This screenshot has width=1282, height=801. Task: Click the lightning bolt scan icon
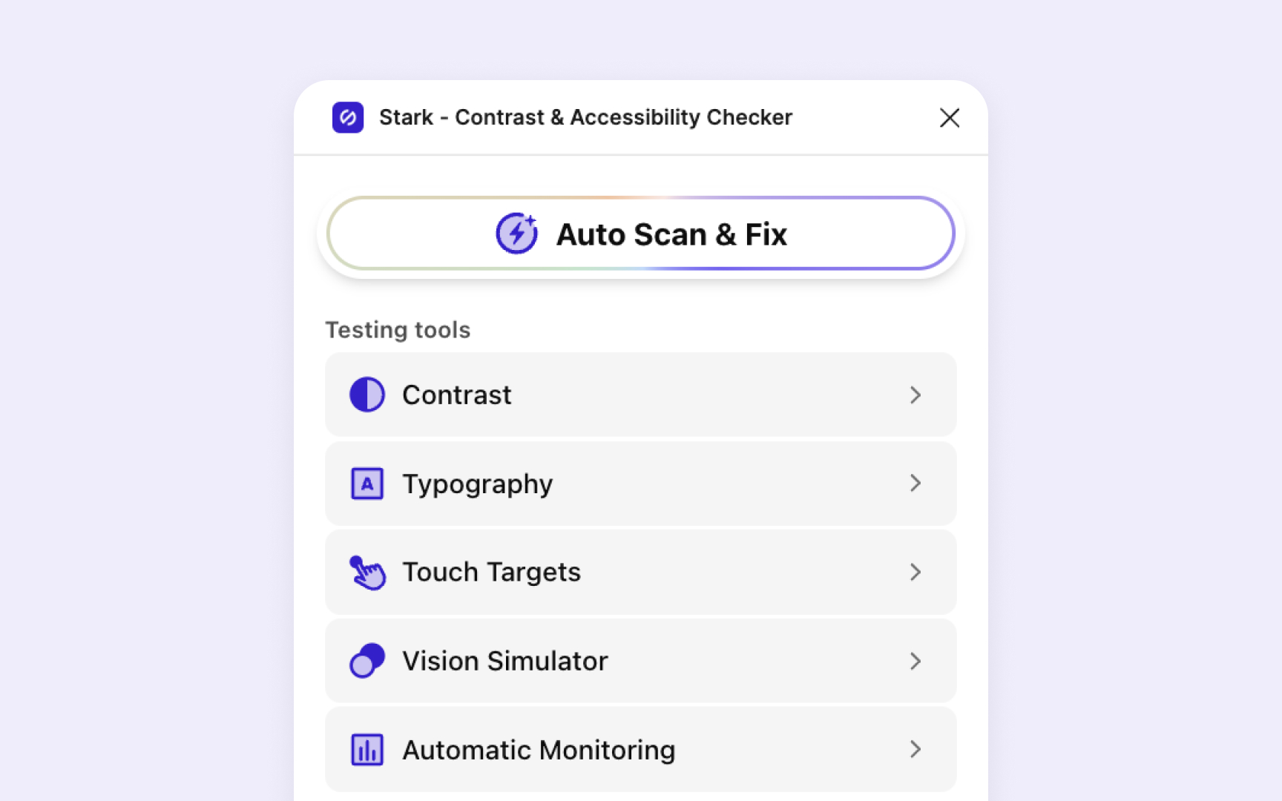point(517,234)
